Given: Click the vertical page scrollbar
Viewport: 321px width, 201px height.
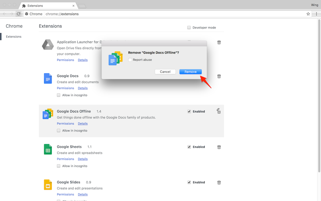Looking at the screenshot, I should pos(319,96).
